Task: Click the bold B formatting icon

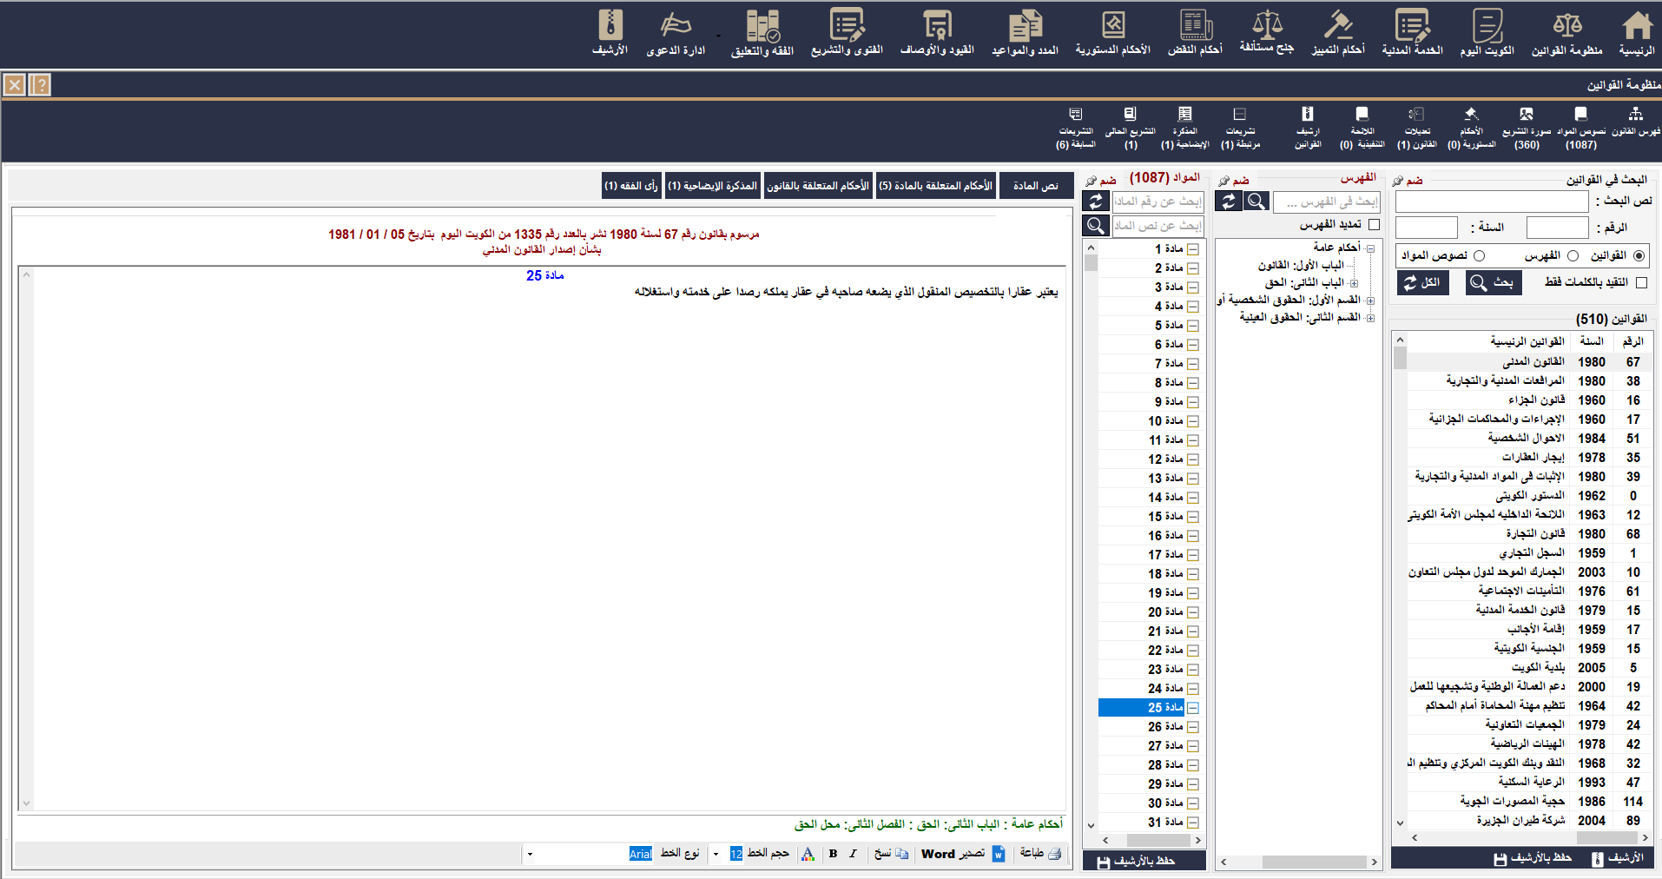Action: pyautogui.click(x=833, y=854)
